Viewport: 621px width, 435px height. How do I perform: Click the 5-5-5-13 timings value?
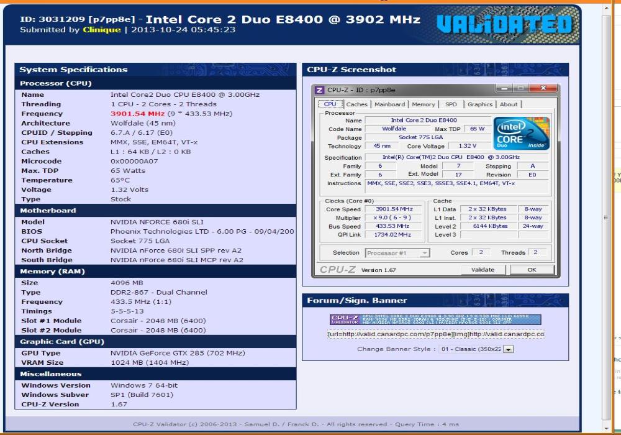(x=127, y=311)
